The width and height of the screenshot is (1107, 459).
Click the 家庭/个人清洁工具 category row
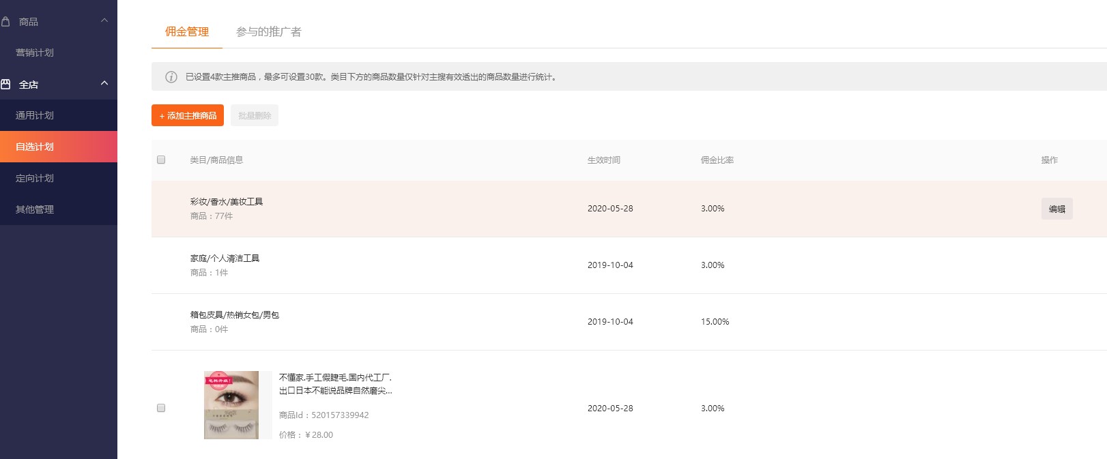coord(225,258)
